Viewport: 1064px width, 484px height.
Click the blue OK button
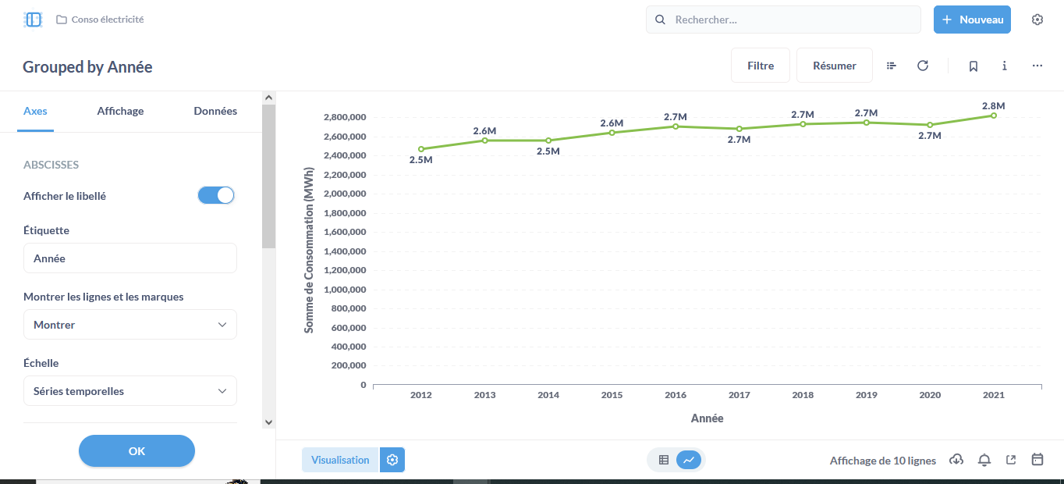pos(137,450)
